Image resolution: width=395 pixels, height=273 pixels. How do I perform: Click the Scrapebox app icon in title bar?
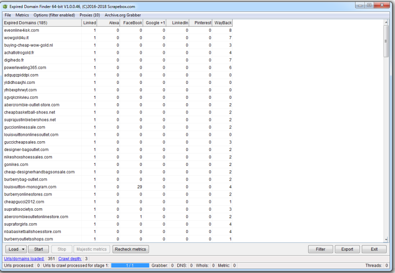pyautogui.click(x=5, y=6)
